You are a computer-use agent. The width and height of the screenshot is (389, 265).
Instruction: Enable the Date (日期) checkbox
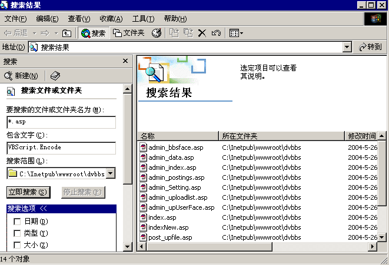17,221
